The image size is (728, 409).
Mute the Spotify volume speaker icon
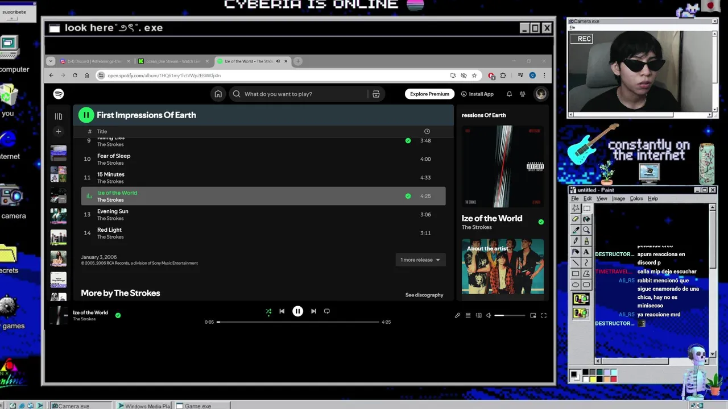click(489, 315)
